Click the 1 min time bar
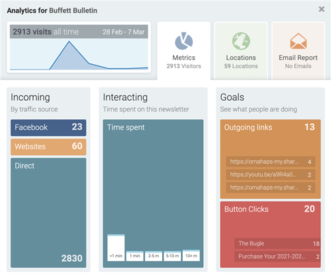This screenshot has height=279, width=331. click(134, 256)
